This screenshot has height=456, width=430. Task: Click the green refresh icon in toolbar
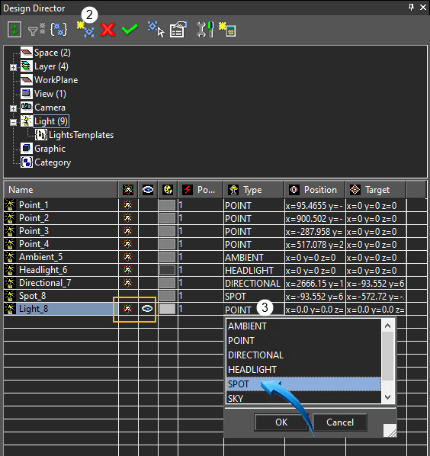(14, 30)
